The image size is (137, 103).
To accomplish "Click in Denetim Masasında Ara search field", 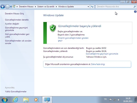I will click(115, 7).
